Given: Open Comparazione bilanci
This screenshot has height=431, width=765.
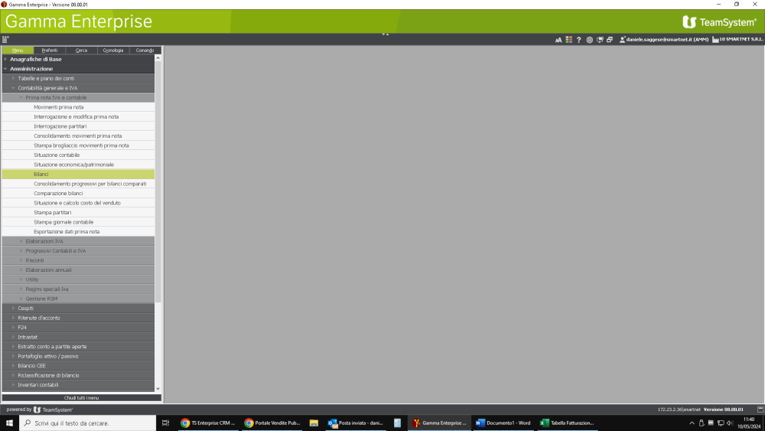Looking at the screenshot, I should pyautogui.click(x=78, y=193).
